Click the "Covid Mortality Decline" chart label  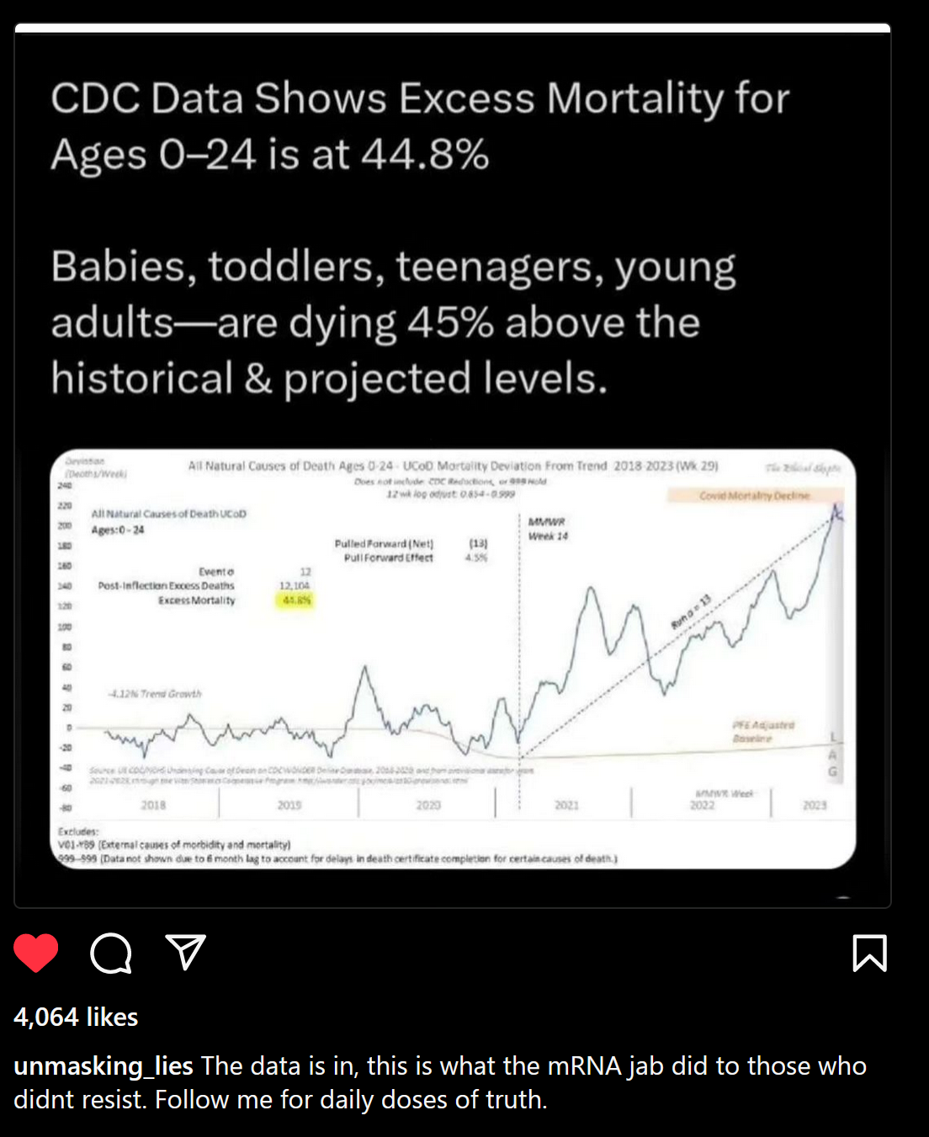tap(754, 496)
